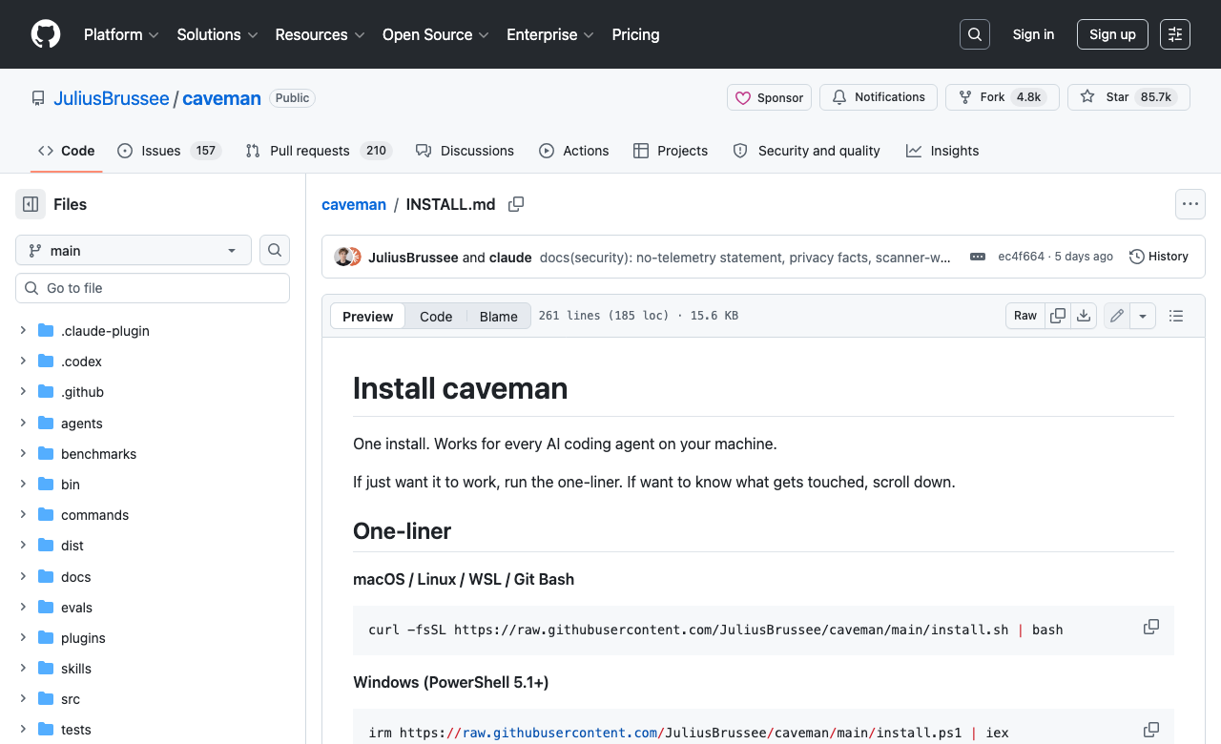Screen dimensions: 1221x744
Task: Open the GitHub homepage logo
Action: [x=46, y=34]
